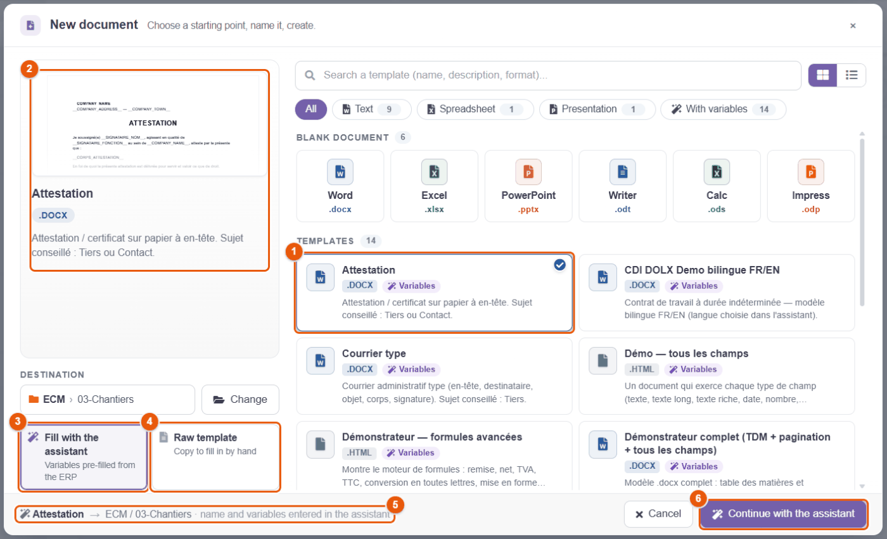Click the Variables badge on Courrier type
Screen dimensions: 887x539
411,369
